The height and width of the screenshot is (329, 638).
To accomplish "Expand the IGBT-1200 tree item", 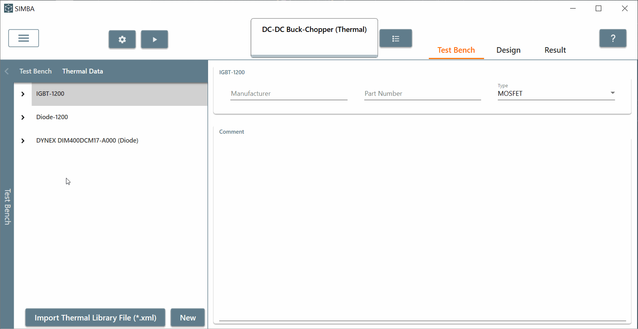I will (x=23, y=94).
